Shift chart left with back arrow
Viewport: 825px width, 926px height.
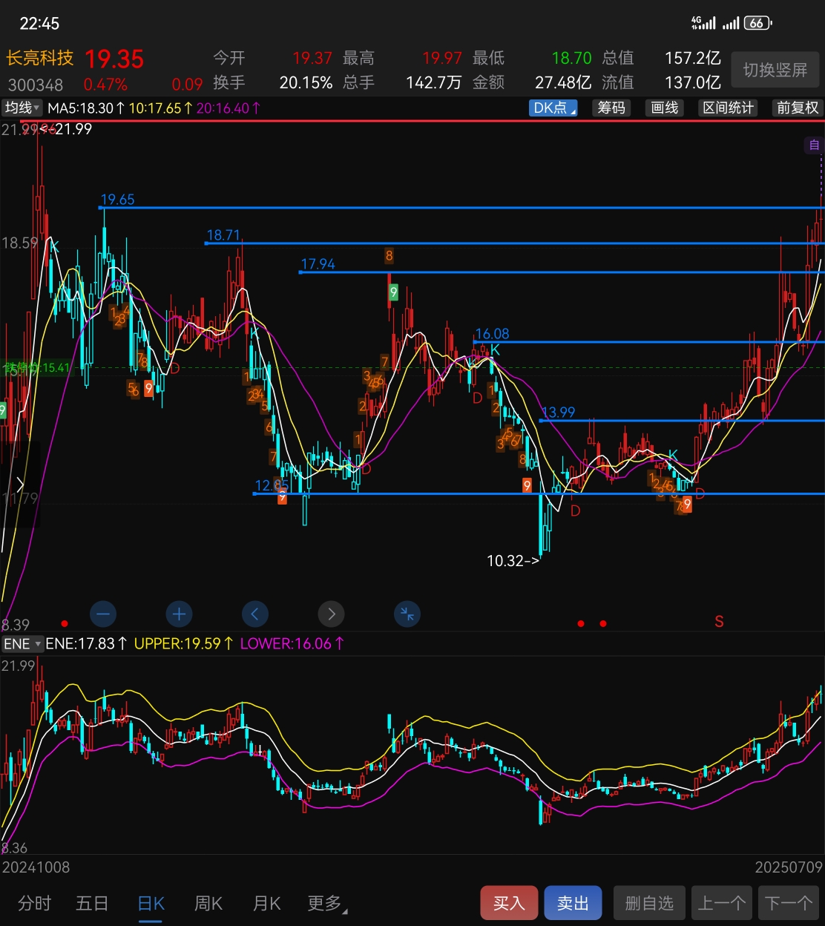click(x=255, y=614)
